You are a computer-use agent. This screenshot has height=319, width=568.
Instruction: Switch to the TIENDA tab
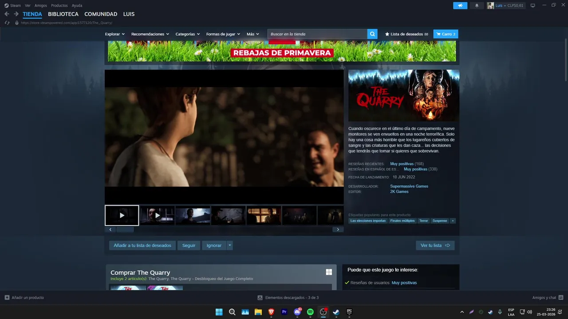(x=32, y=14)
